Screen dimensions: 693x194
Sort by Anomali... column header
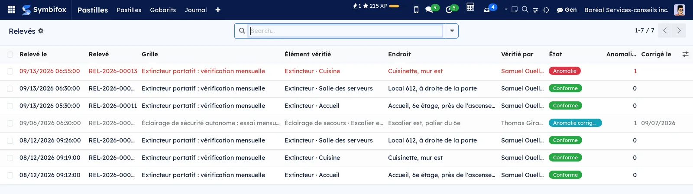[x=621, y=54]
